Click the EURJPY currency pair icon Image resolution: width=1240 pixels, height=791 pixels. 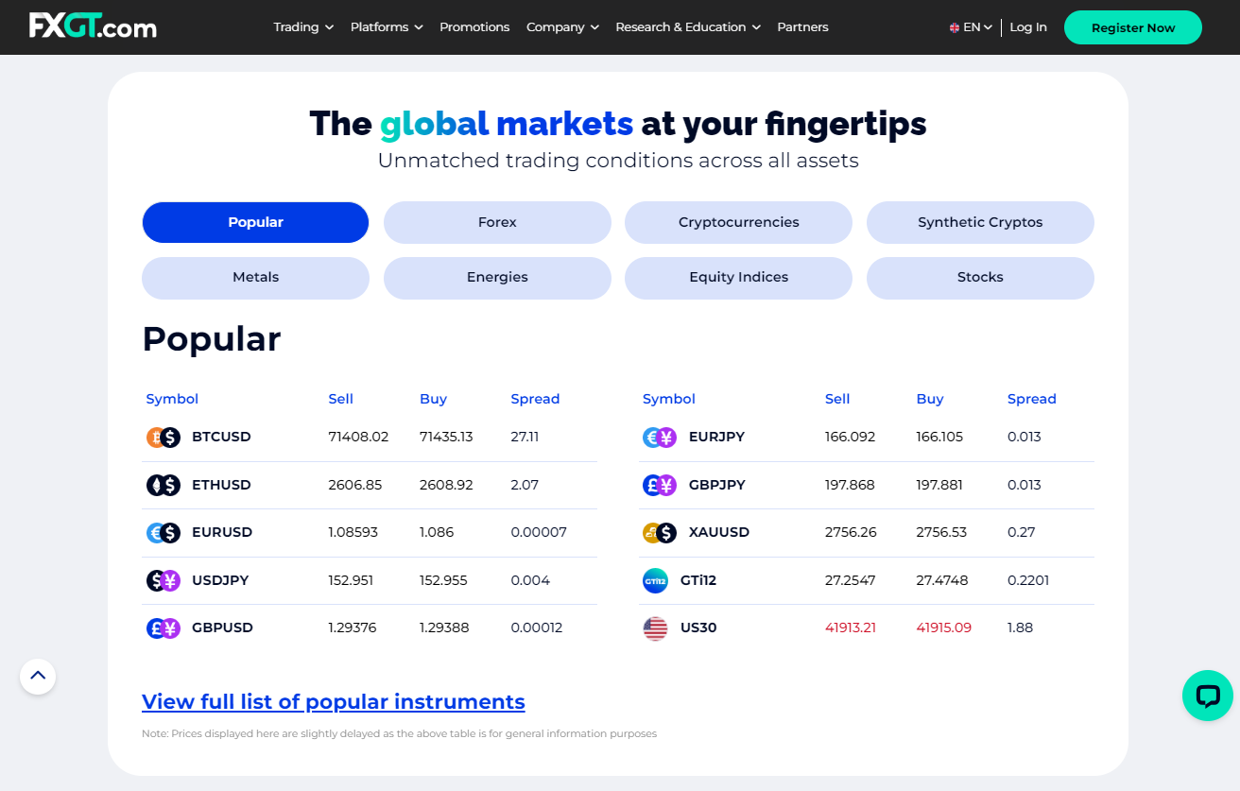point(660,437)
